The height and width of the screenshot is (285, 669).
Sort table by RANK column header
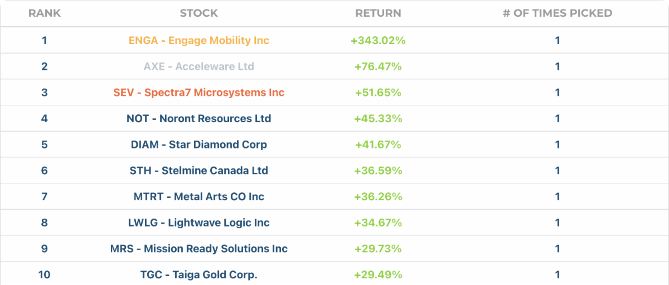[x=44, y=13]
